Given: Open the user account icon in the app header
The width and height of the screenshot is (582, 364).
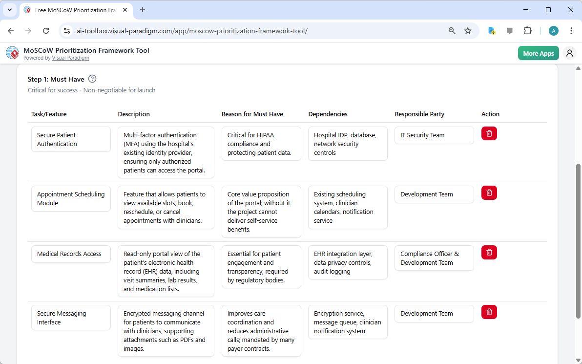Looking at the screenshot, I should click(569, 53).
